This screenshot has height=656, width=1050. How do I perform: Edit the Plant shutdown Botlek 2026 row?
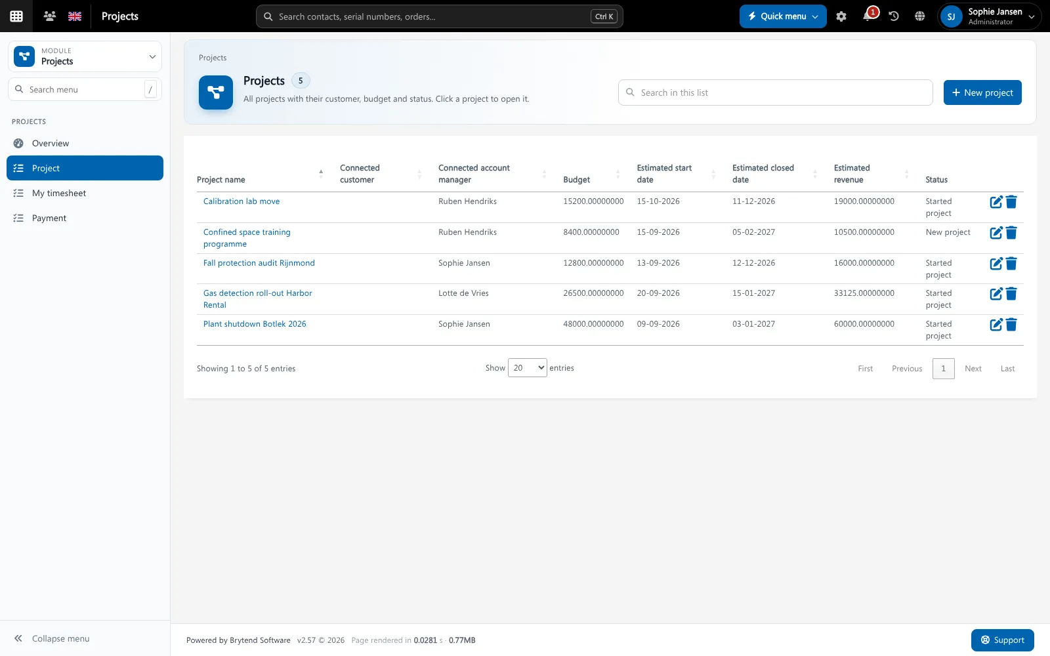pos(996,325)
